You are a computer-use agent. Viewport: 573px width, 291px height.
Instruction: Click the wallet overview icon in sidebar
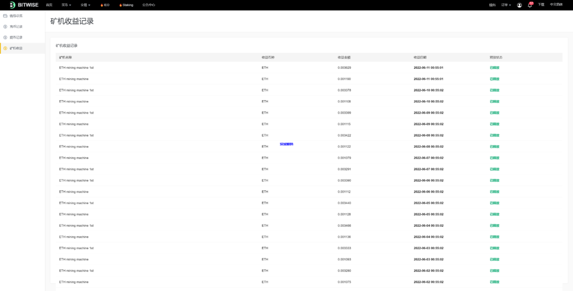pos(5,16)
